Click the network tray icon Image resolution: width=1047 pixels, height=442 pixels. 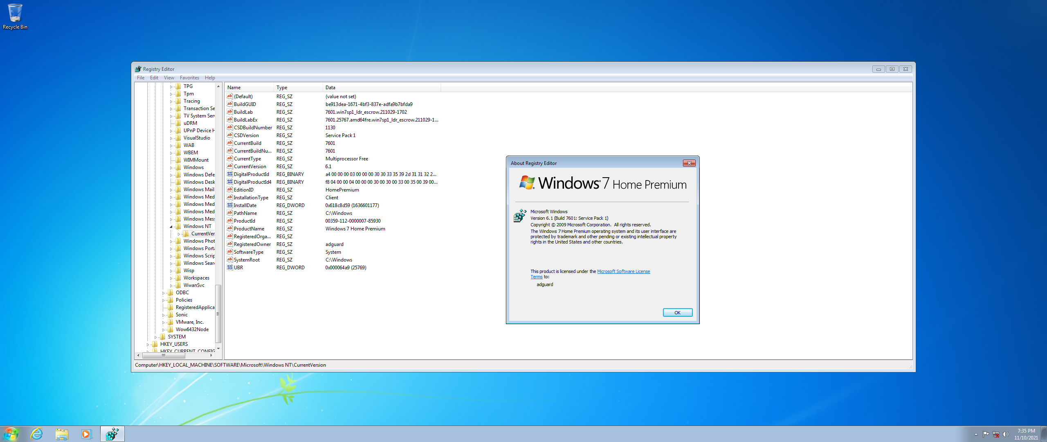coord(996,434)
